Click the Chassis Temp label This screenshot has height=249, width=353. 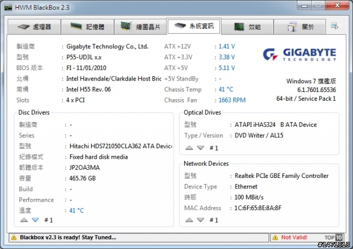pyautogui.click(x=183, y=90)
